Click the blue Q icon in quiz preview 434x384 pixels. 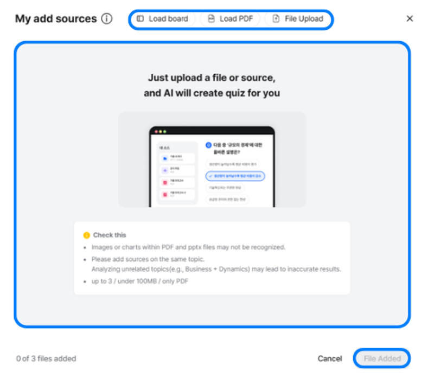click(208, 145)
